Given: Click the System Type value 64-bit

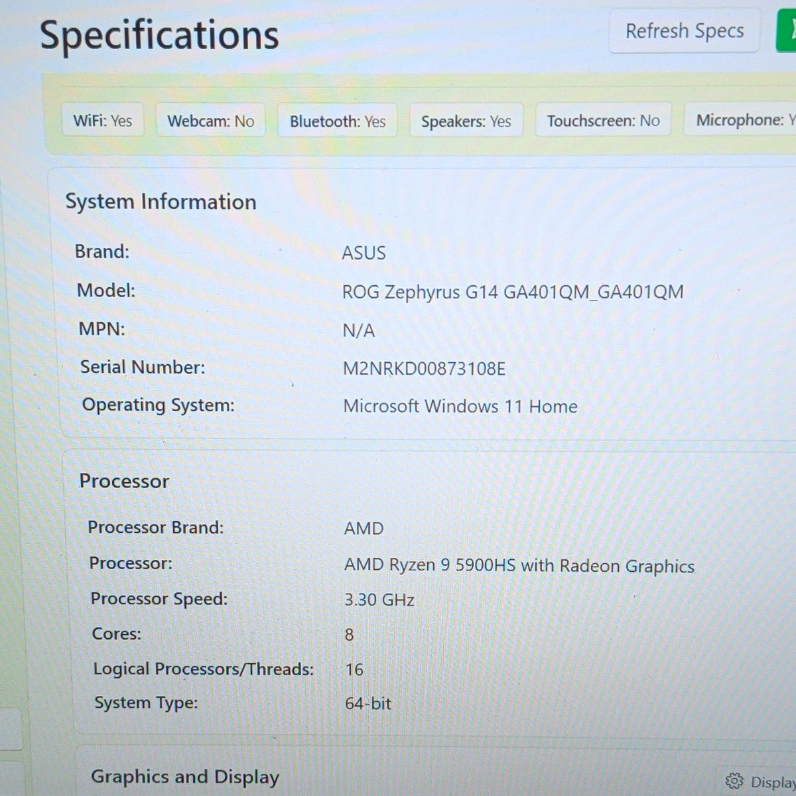Looking at the screenshot, I should [x=368, y=703].
